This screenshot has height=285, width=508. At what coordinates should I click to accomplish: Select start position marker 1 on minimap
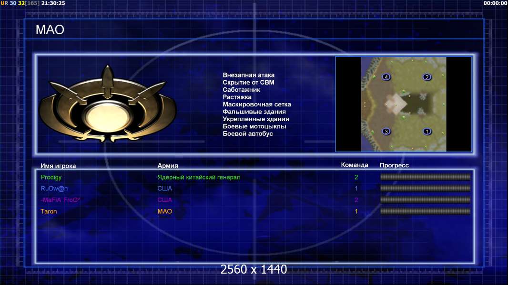point(427,132)
